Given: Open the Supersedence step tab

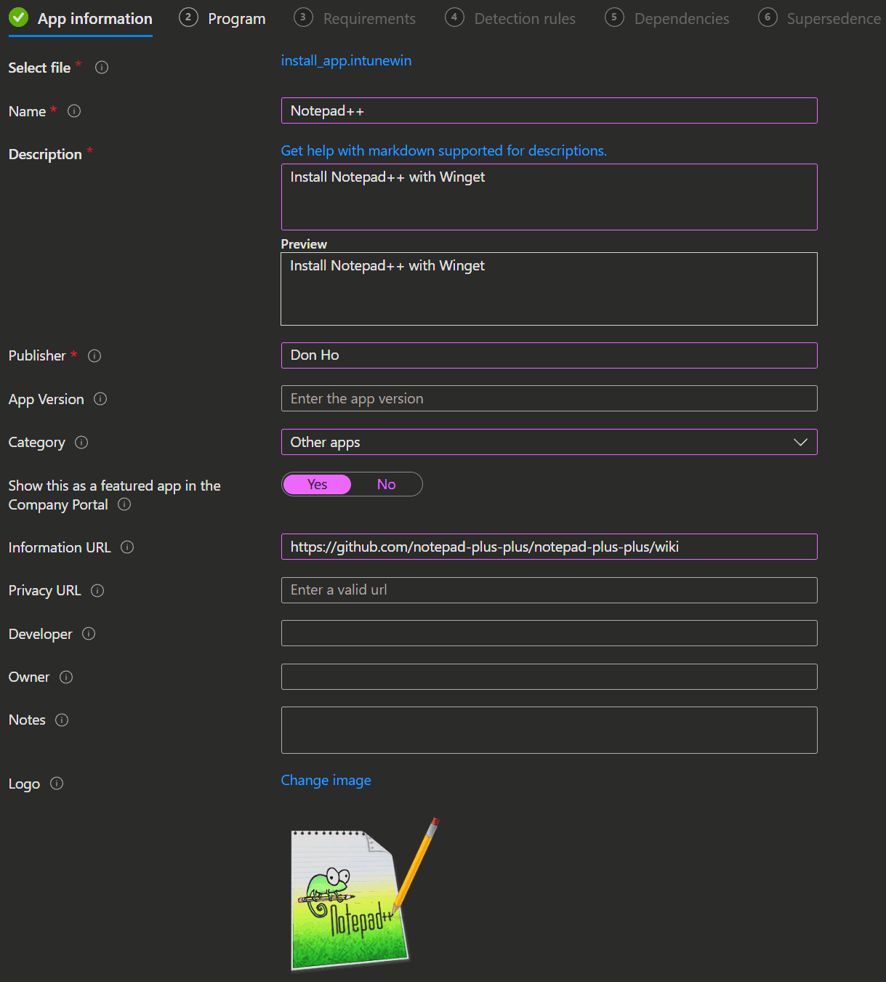Looking at the screenshot, I should click(820, 19).
